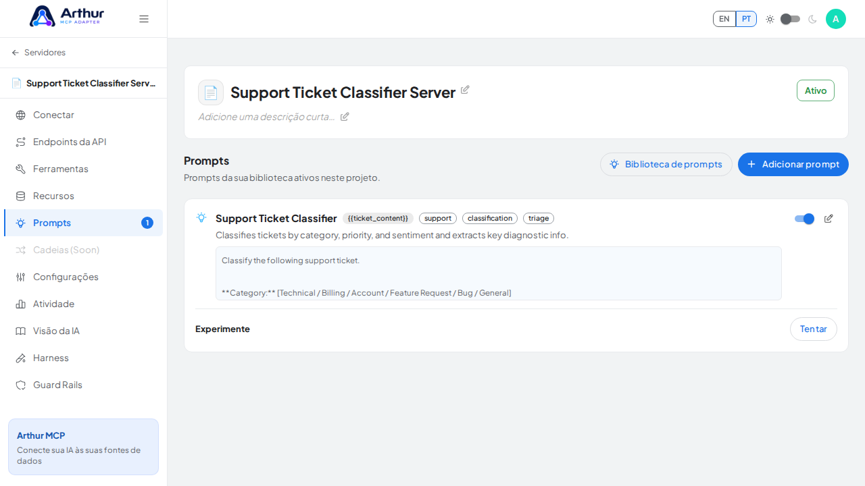Click the Prompts lightbulb sidebar icon
Viewport: 865px width, 486px height.
[x=21, y=223]
